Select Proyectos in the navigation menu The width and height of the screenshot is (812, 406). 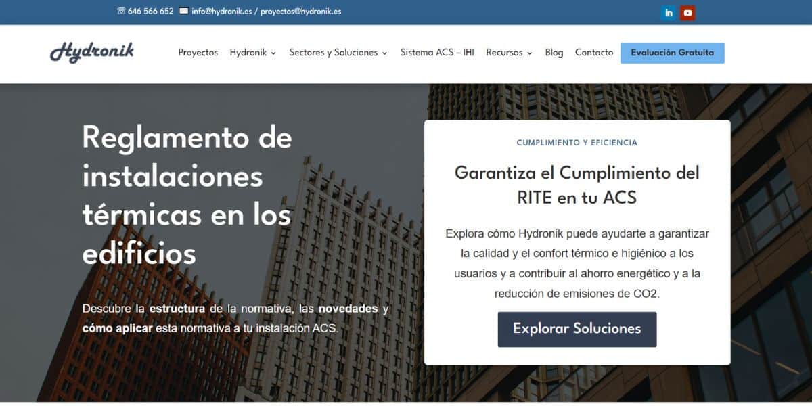[198, 52]
